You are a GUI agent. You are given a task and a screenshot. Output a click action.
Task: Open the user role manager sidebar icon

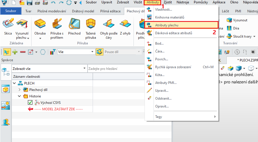coord(6,122)
